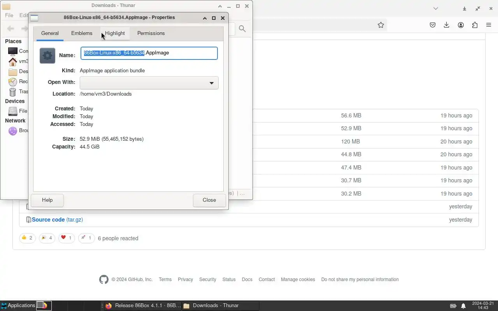The height and width of the screenshot is (311, 498).
Task: Click the 30.7 MB size cell
Action: 351,180
